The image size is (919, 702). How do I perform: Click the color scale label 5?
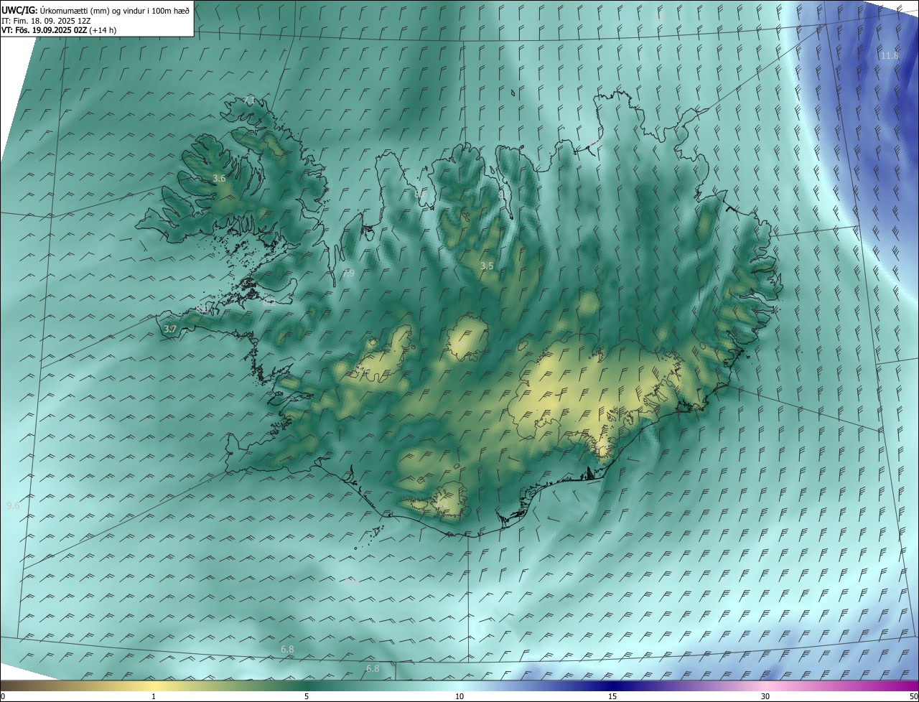[307, 697]
